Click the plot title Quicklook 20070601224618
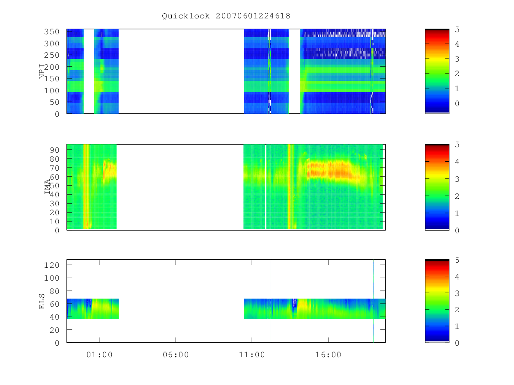Image resolution: width=514 pixels, height=385 pixels. click(x=226, y=16)
